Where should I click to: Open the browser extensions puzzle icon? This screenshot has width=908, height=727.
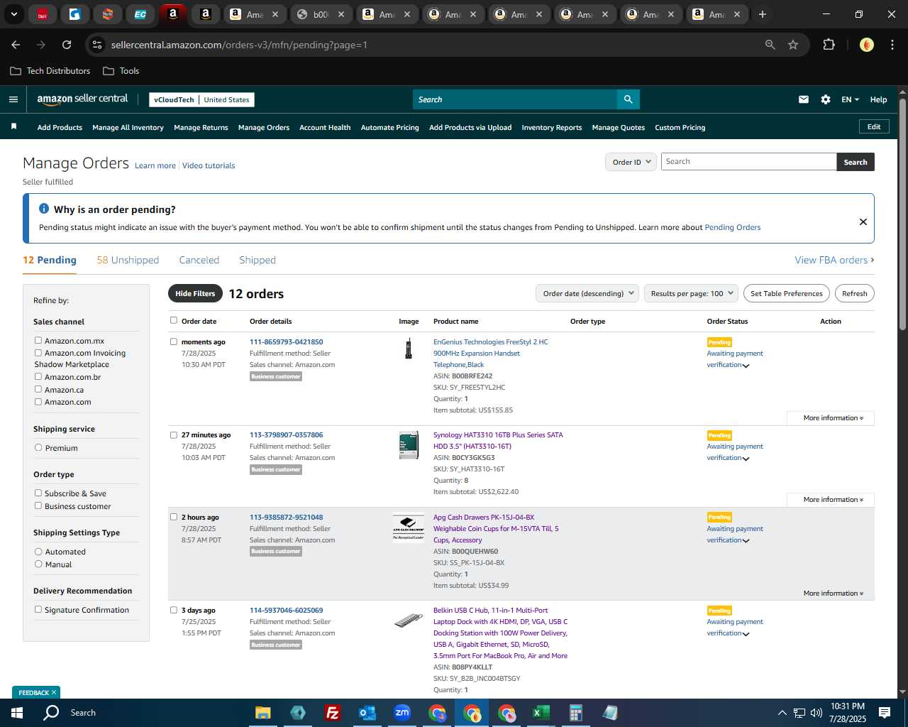coord(829,45)
